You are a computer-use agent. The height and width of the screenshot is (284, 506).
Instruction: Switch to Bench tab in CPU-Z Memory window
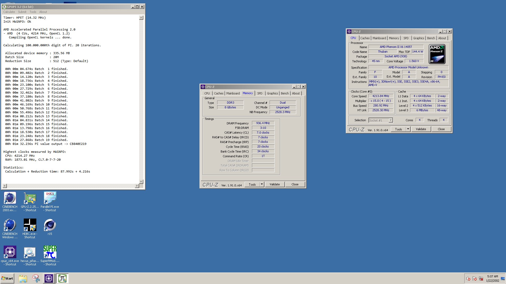point(285,93)
